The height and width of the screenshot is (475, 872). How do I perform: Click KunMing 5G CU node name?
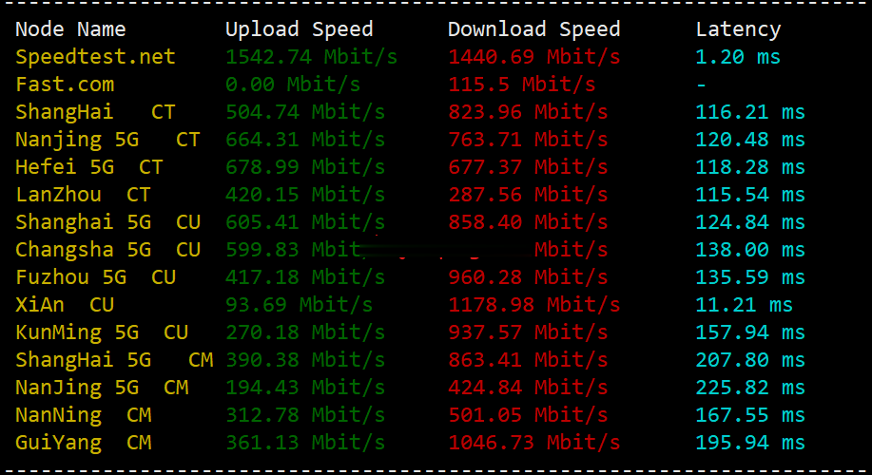click(x=102, y=332)
